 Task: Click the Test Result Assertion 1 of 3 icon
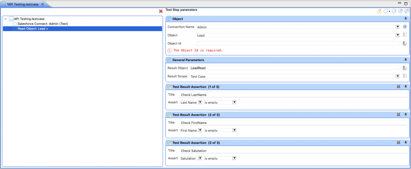169,87
